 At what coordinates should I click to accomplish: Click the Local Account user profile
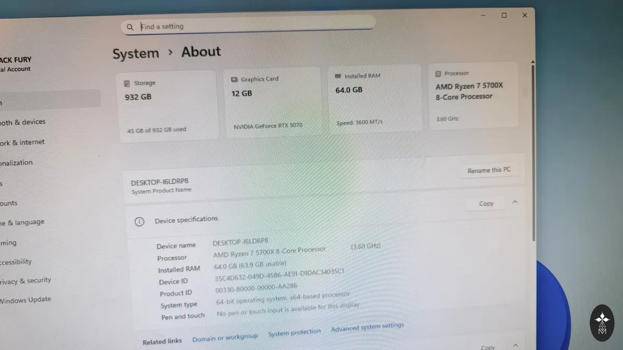coord(16,64)
